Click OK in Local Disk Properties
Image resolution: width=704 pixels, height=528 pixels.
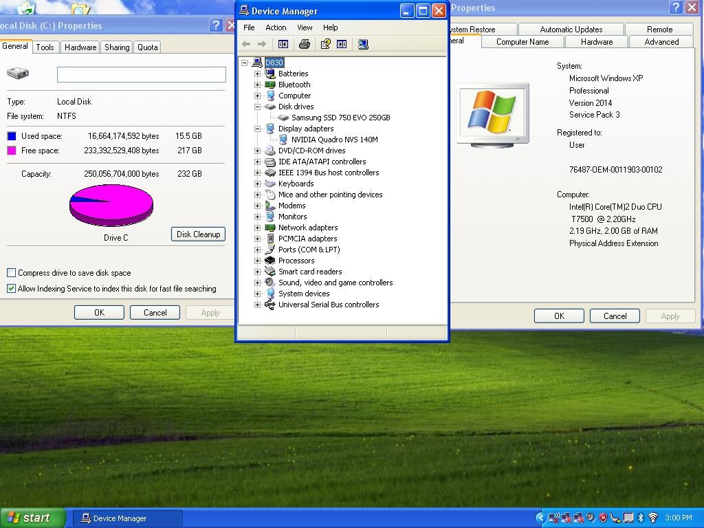pos(99,313)
